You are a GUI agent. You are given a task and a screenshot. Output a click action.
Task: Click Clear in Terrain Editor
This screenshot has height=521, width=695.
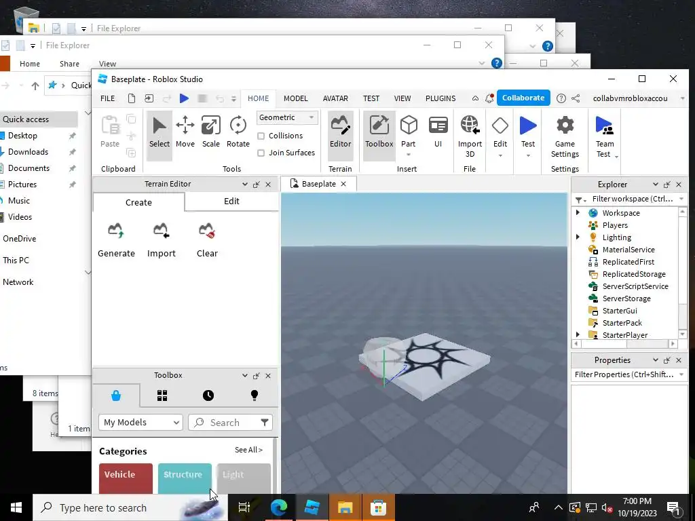tap(207, 241)
